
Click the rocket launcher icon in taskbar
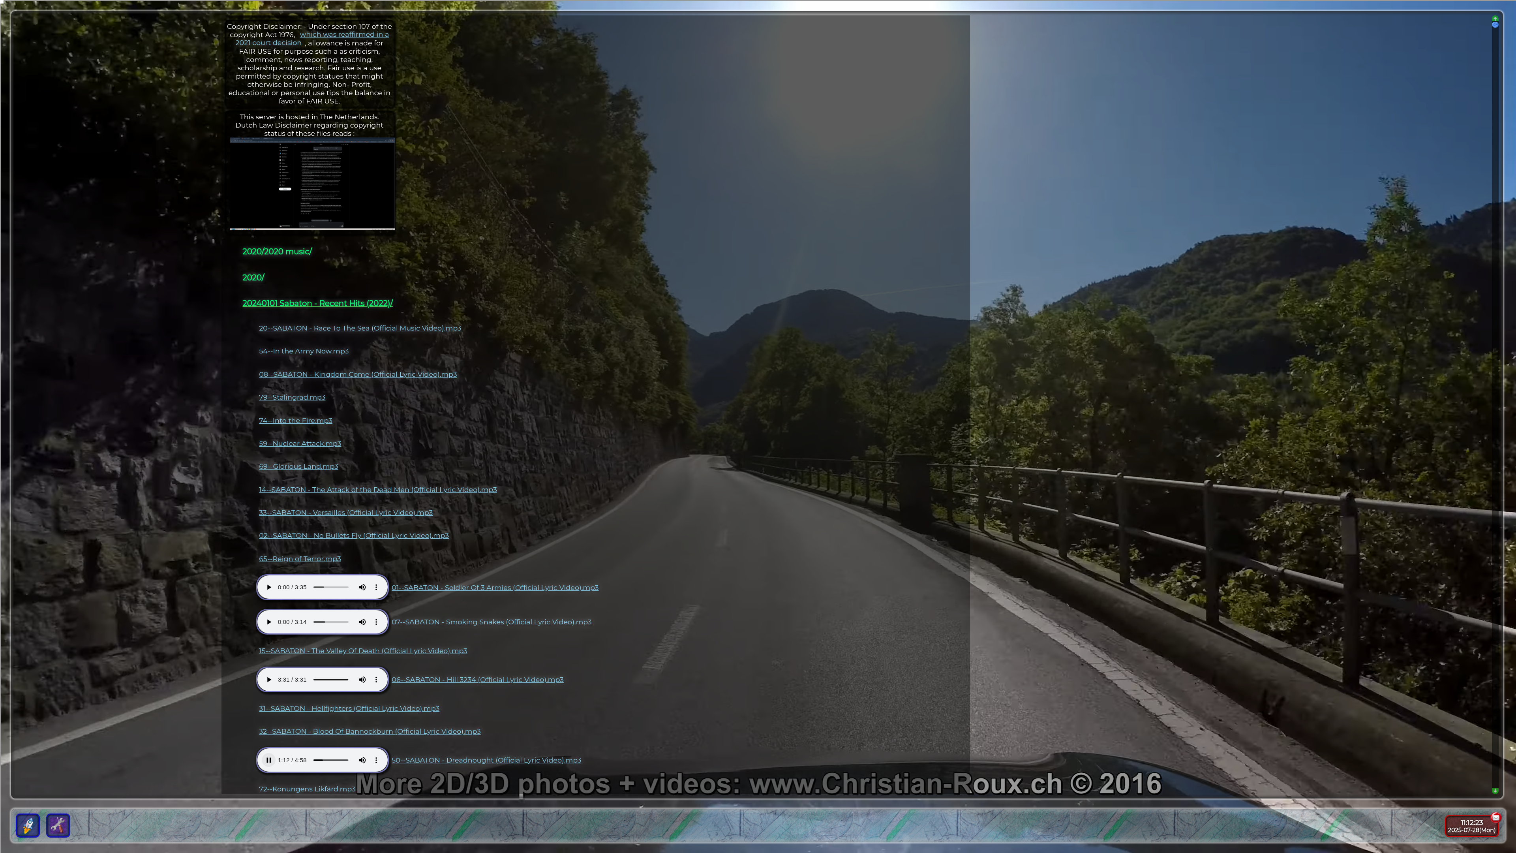tap(28, 825)
